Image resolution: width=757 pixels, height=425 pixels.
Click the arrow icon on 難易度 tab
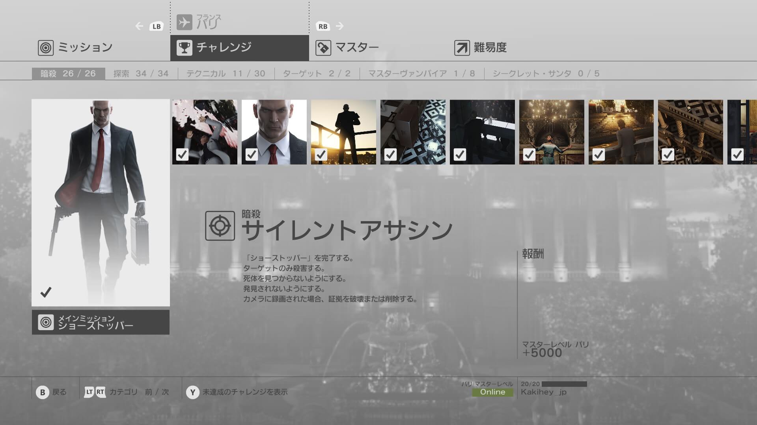point(462,48)
